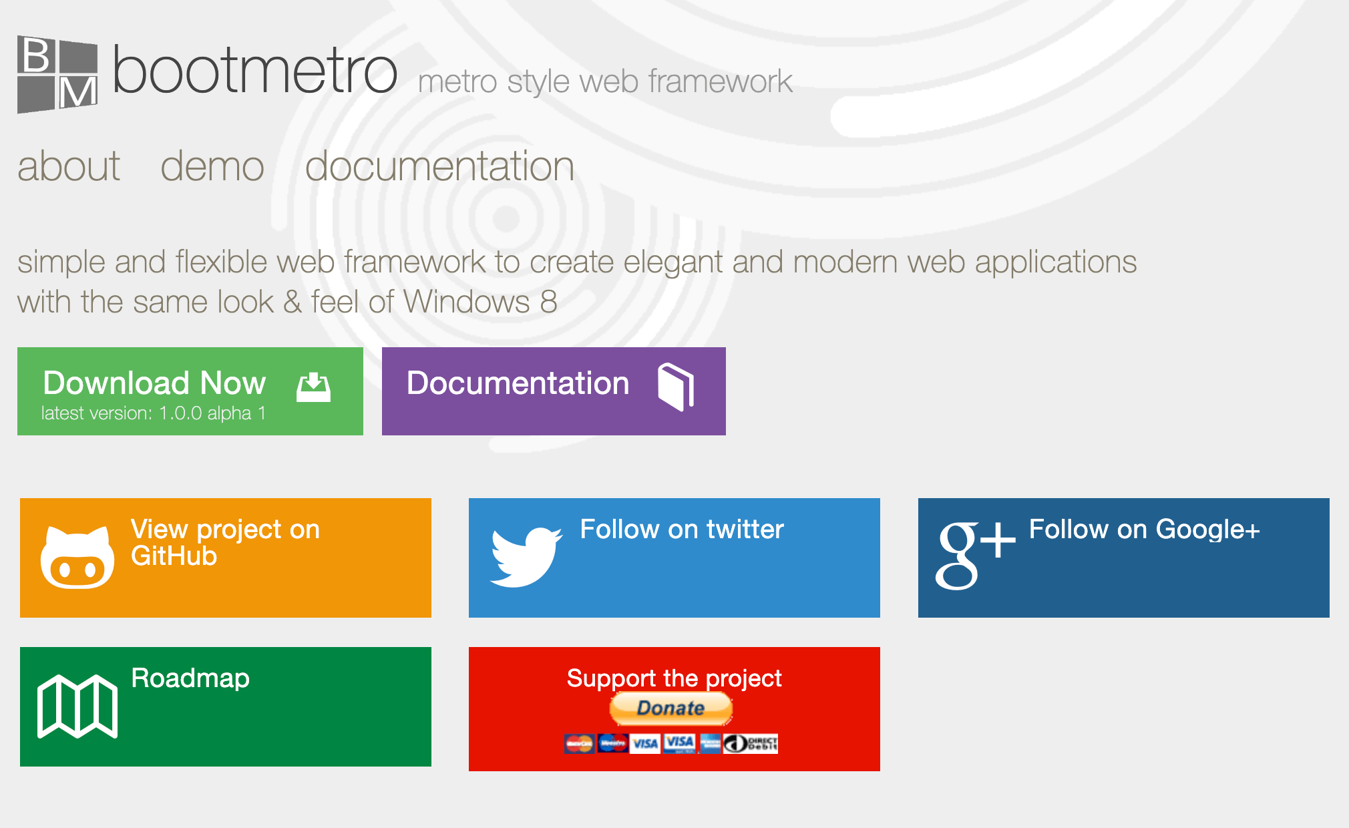
Task: Click the download tray icon
Action: point(313,387)
